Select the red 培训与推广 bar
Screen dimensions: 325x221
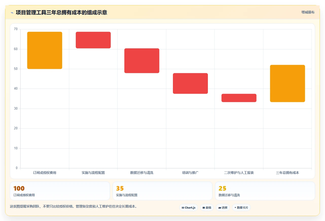pyautogui.click(x=190, y=83)
